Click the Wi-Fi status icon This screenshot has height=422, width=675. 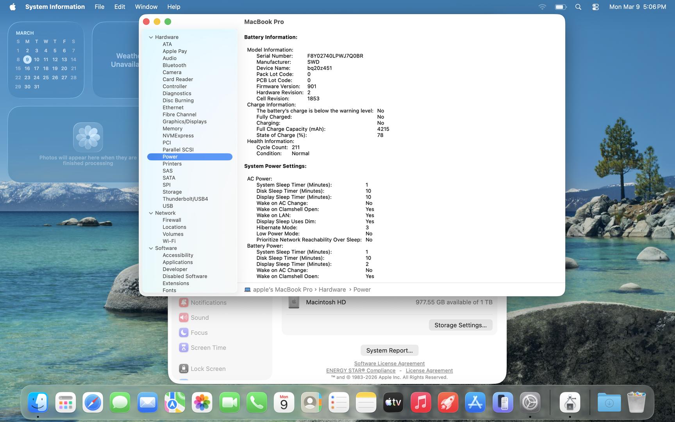pyautogui.click(x=542, y=7)
